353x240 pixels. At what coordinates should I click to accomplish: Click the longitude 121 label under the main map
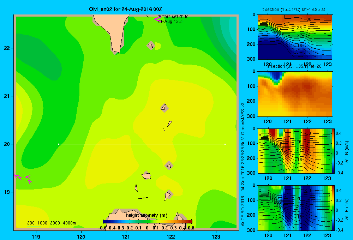click(x=126, y=236)
